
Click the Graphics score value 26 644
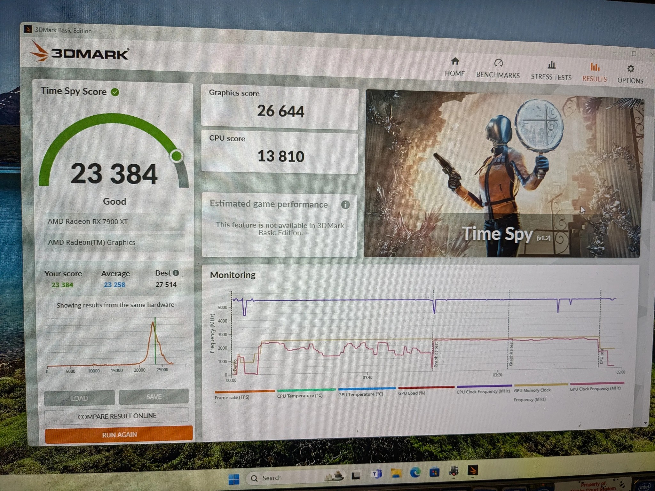280,111
